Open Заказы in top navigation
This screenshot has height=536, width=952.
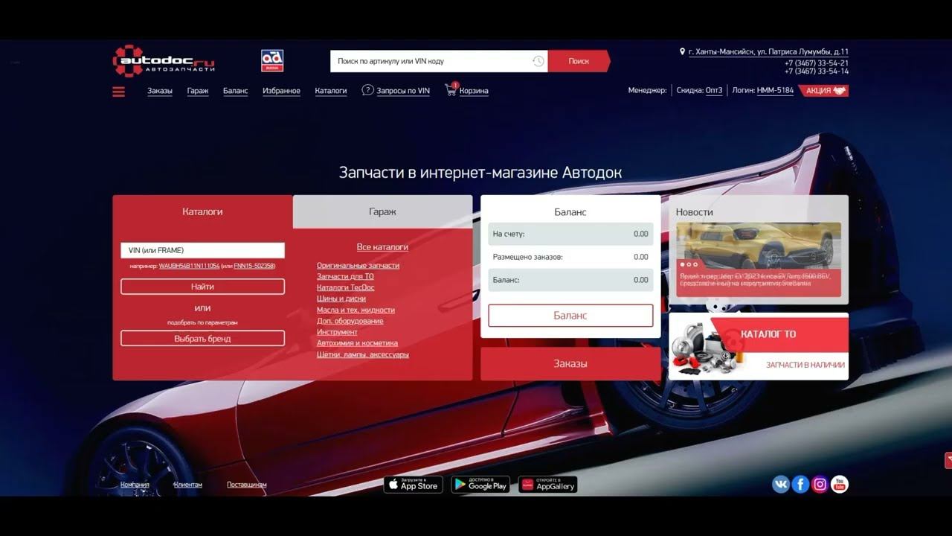coord(160,91)
